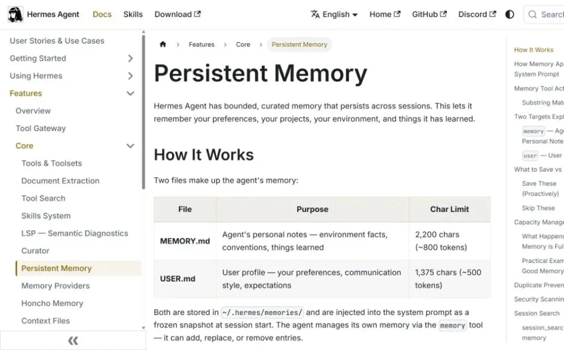Jump to Duplicate Prevention in contents
Viewport: 564px width, 350px height.
click(x=539, y=285)
